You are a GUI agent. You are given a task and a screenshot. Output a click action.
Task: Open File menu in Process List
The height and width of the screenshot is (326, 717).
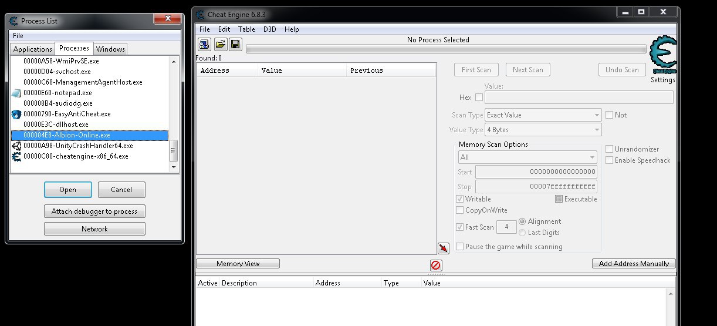pyautogui.click(x=18, y=36)
